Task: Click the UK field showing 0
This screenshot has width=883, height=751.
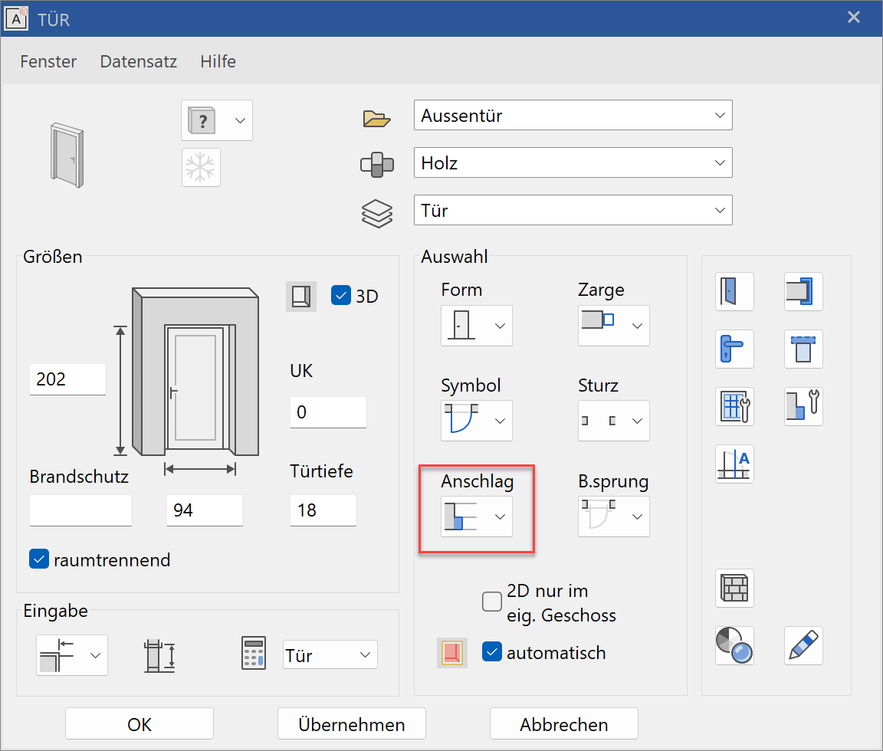Action: pyautogui.click(x=328, y=412)
